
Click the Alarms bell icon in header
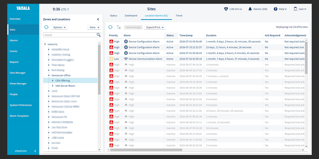(250, 9)
